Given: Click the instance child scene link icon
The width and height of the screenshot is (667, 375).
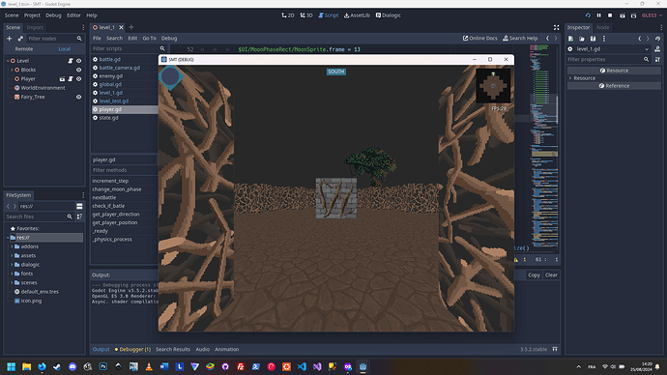Looking at the screenshot, I should click(20, 39).
